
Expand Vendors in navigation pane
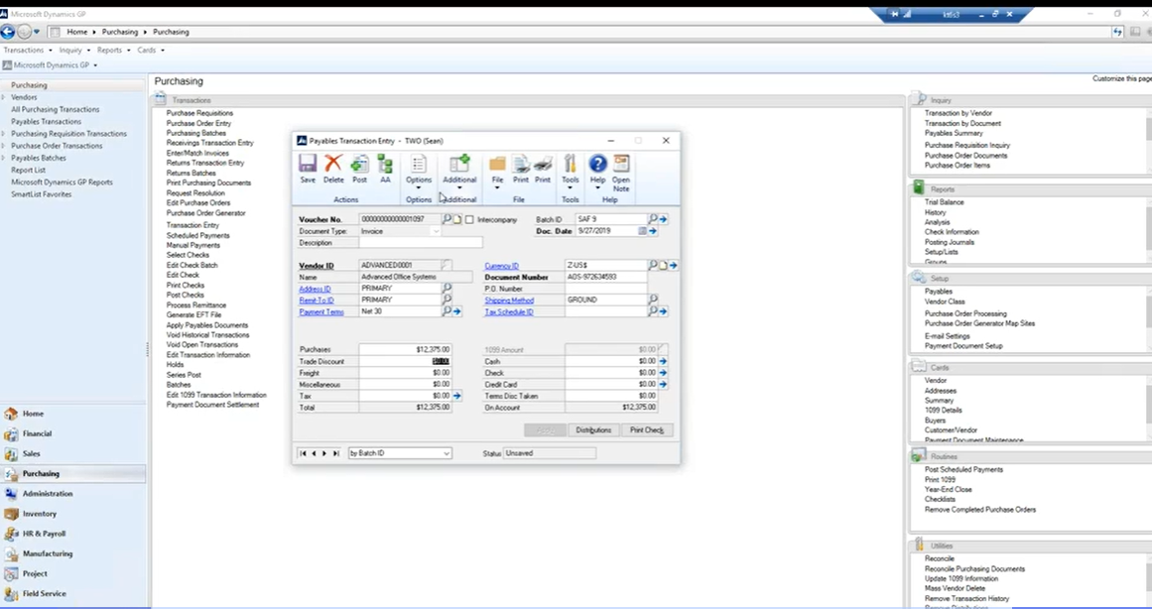tap(3, 97)
